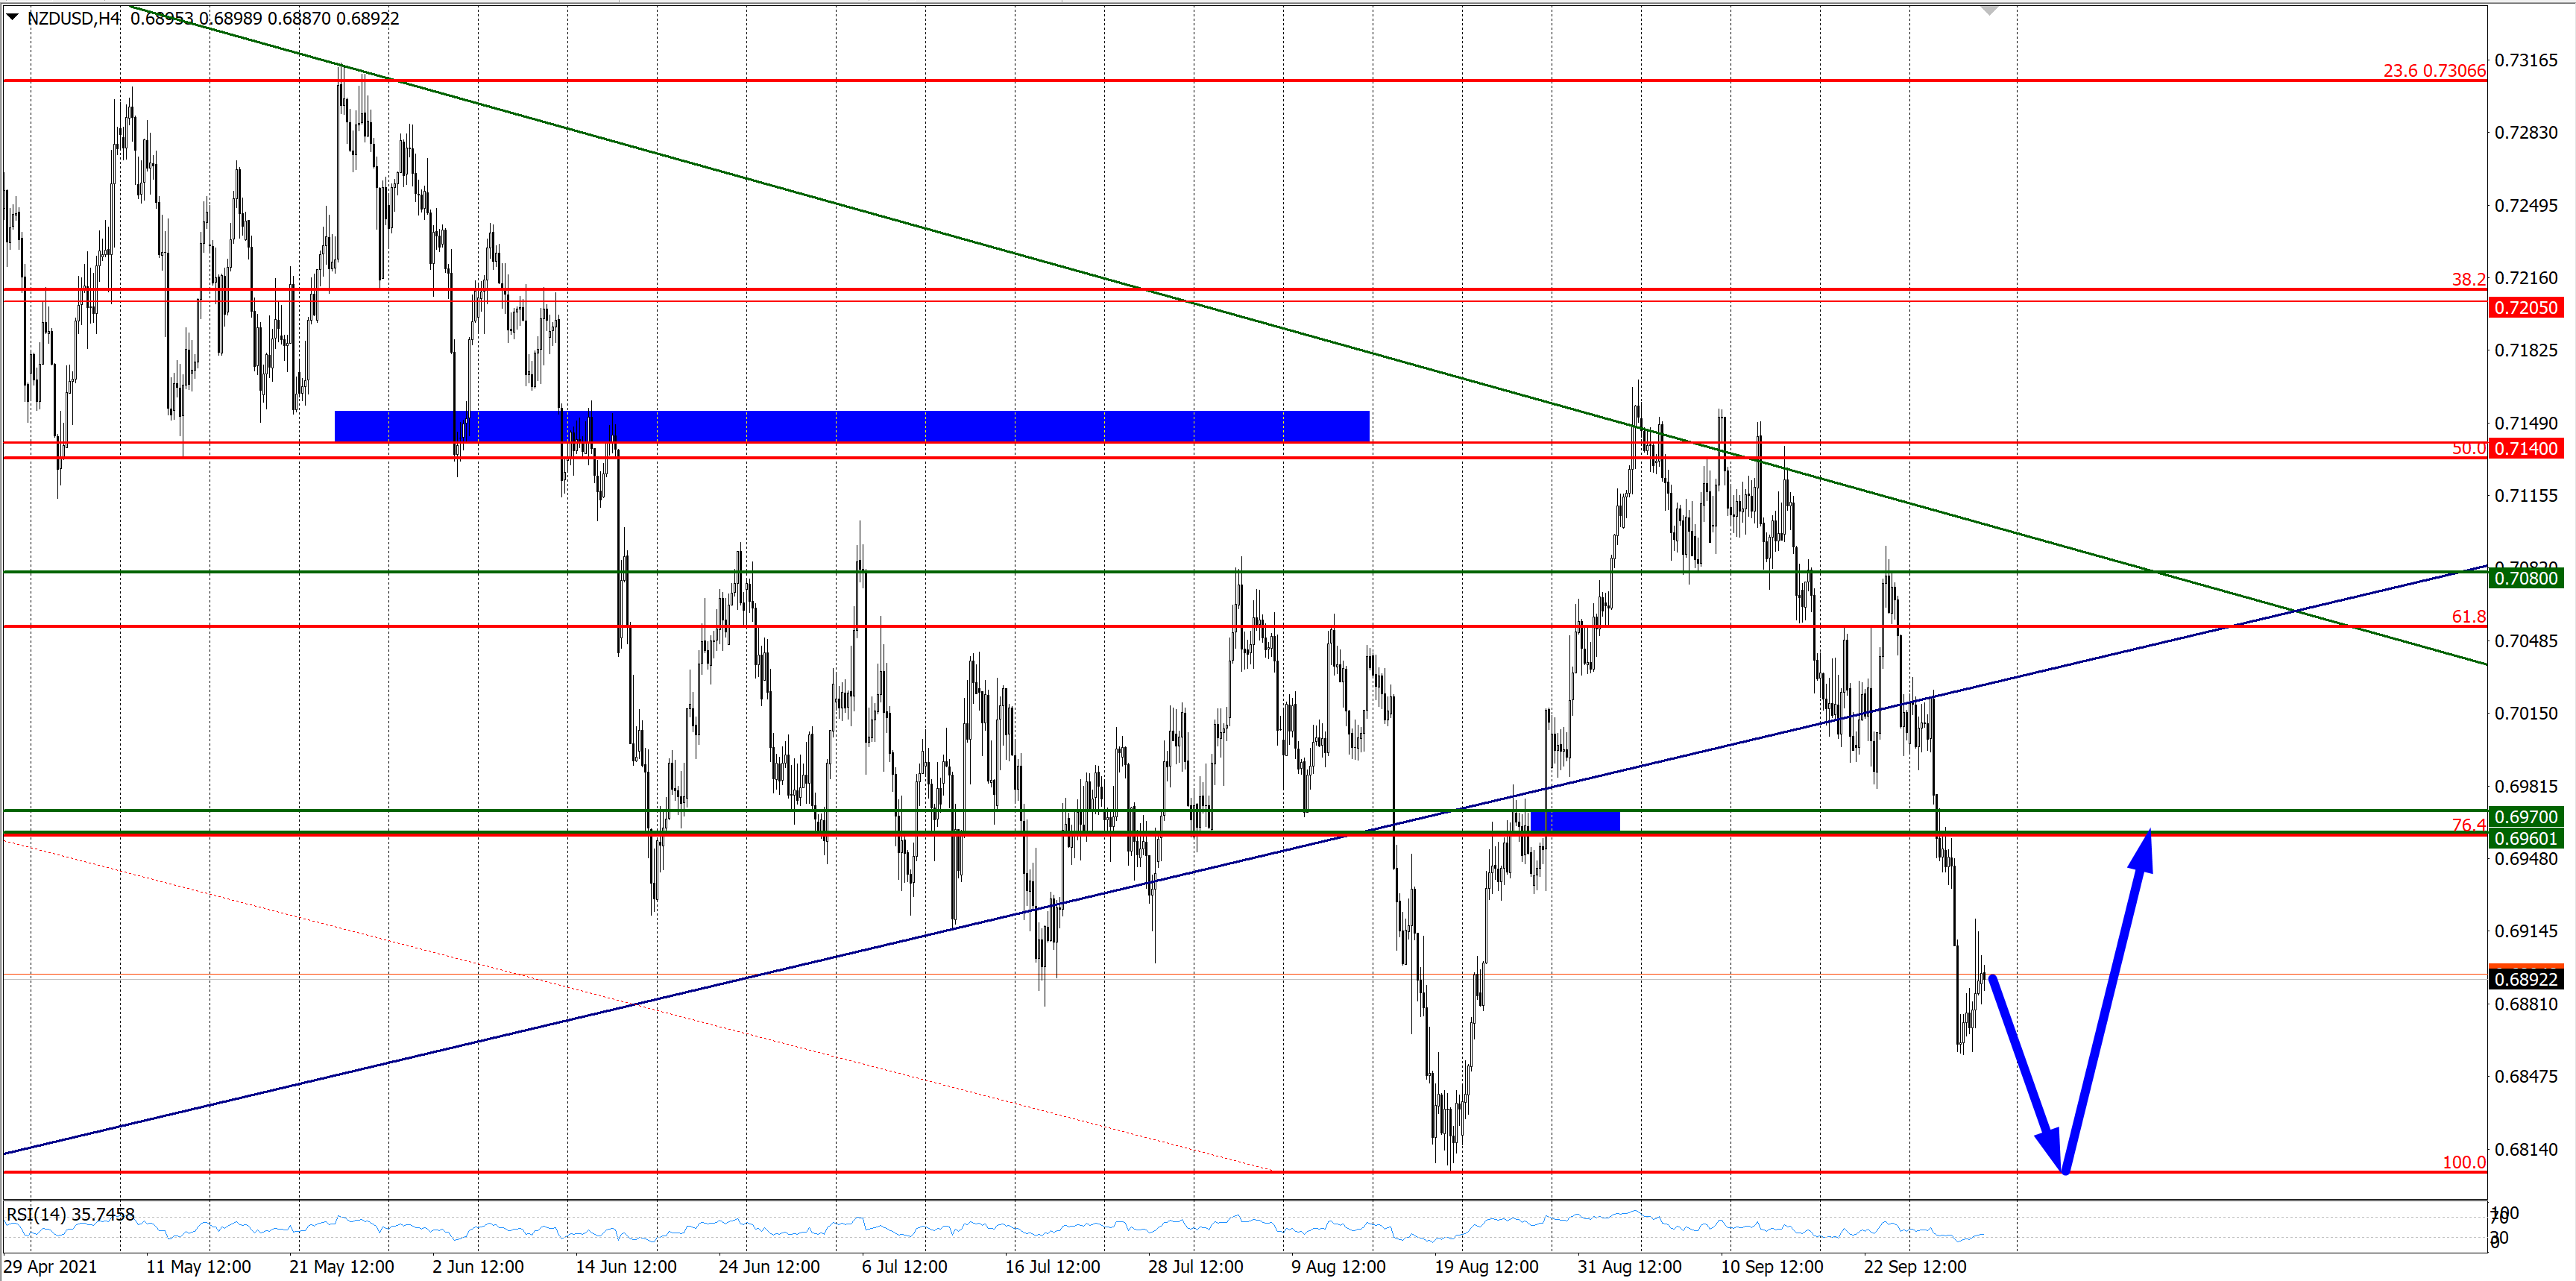Click the gray chart shift triangle marker

[1989, 10]
